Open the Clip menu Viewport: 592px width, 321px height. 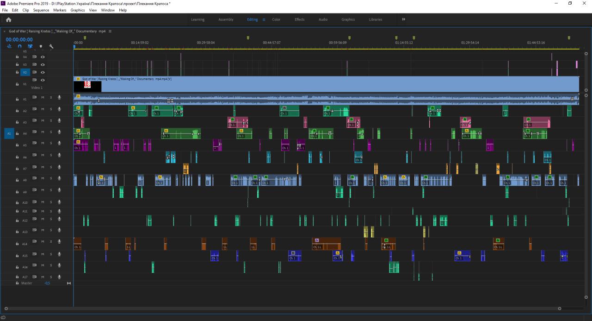point(25,10)
